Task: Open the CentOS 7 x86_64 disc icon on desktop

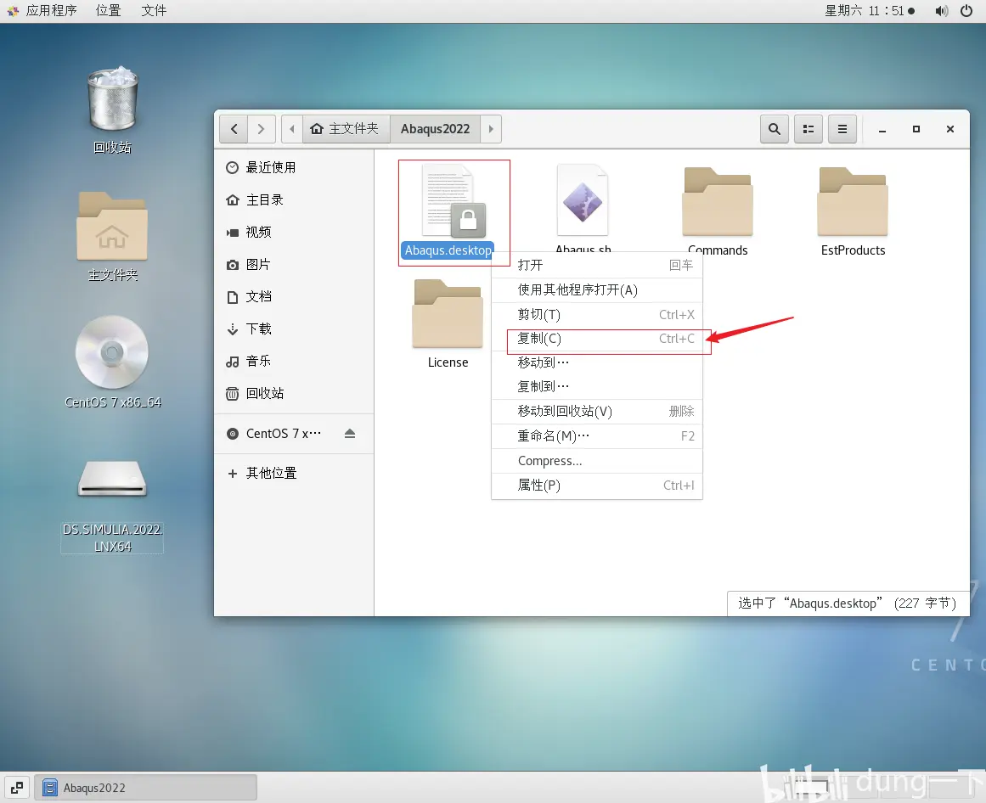Action: [112, 352]
